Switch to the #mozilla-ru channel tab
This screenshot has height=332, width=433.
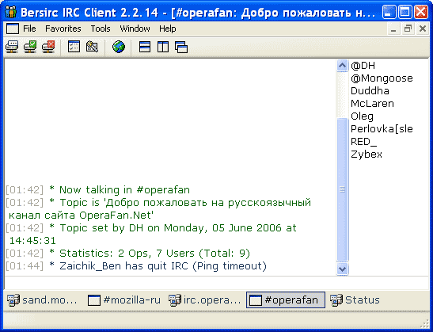124,300
